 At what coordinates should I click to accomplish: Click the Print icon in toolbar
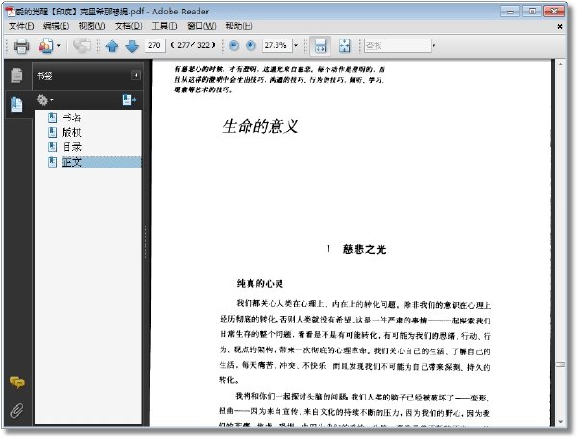(21, 46)
